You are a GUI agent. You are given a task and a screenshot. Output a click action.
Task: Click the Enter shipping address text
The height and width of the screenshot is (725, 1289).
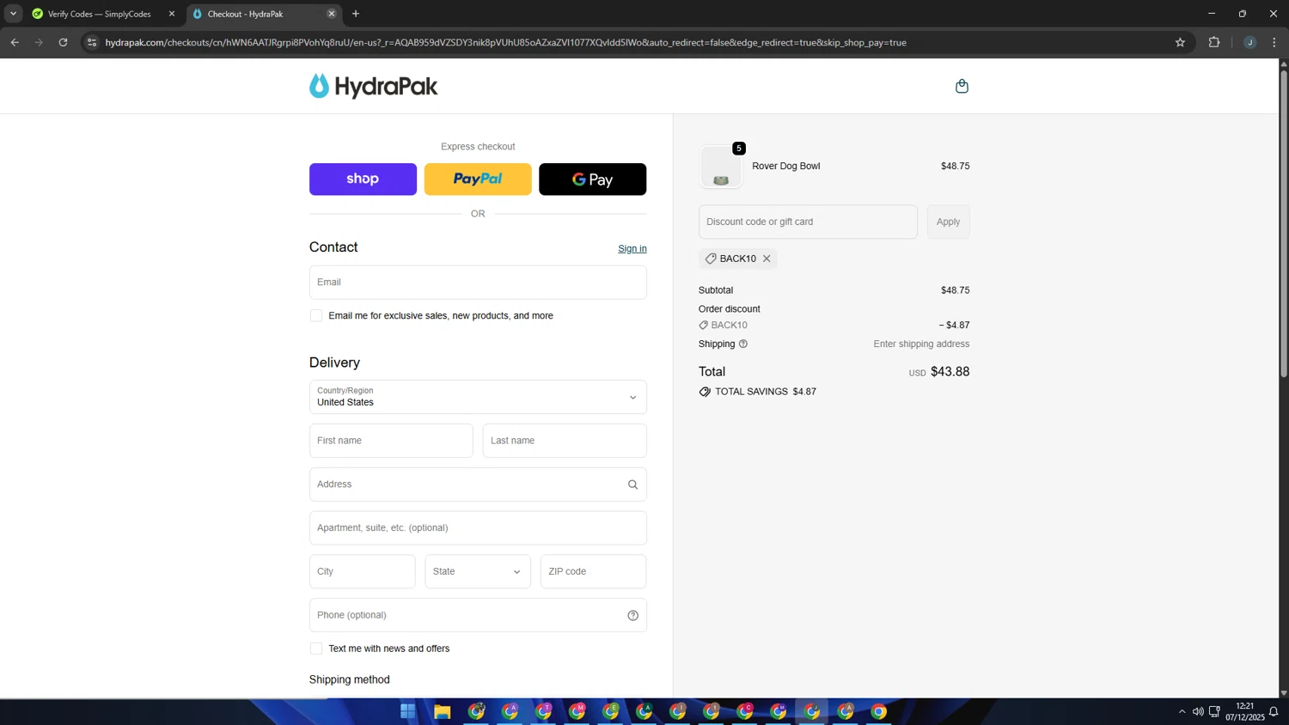(921, 344)
